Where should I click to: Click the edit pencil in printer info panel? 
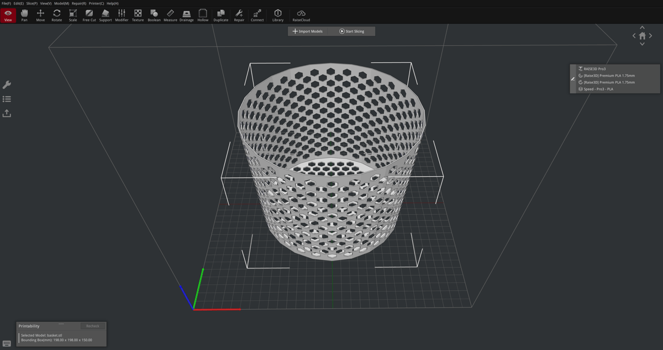573,79
